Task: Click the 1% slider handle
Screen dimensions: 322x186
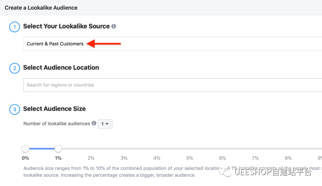Action: [x=58, y=149]
